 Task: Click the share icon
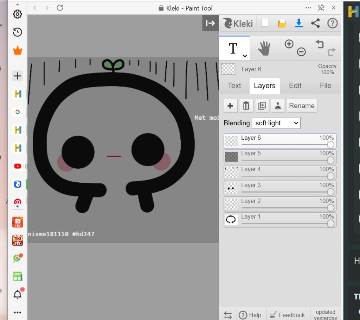[315, 23]
